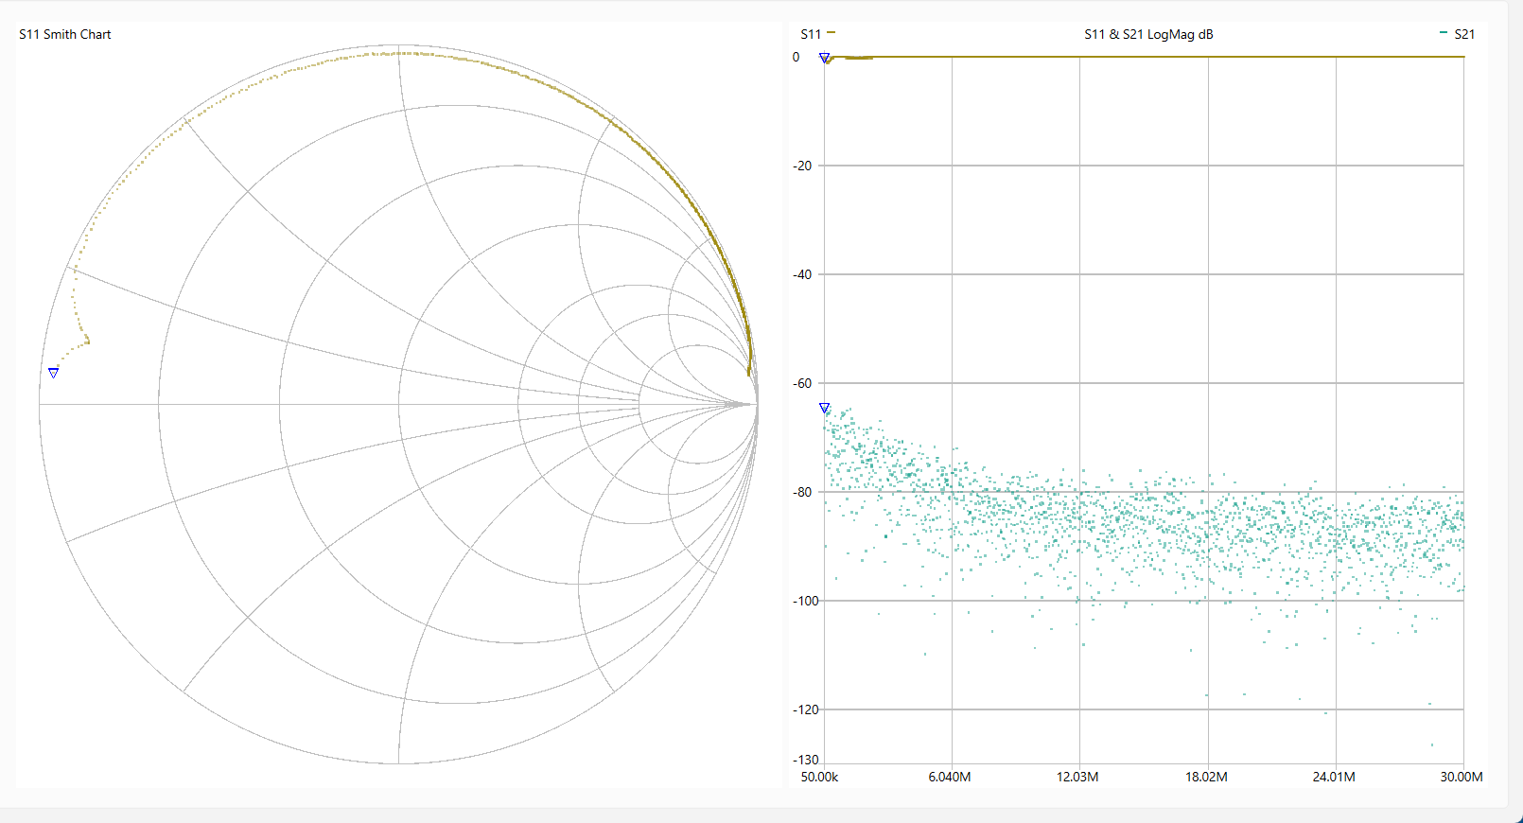
Task: Click the -130 dB axis bottom label
Action: pos(805,760)
